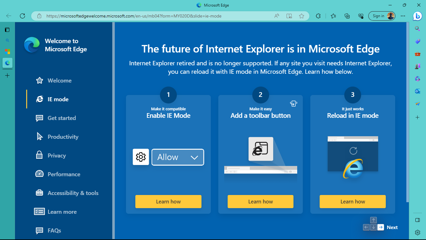
Task: Click the Edge logo beside Welcome to Microsoft Edge
Action: pyautogui.click(x=32, y=45)
